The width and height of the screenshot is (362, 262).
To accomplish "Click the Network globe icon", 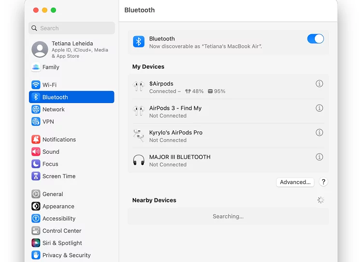I will [36, 109].
